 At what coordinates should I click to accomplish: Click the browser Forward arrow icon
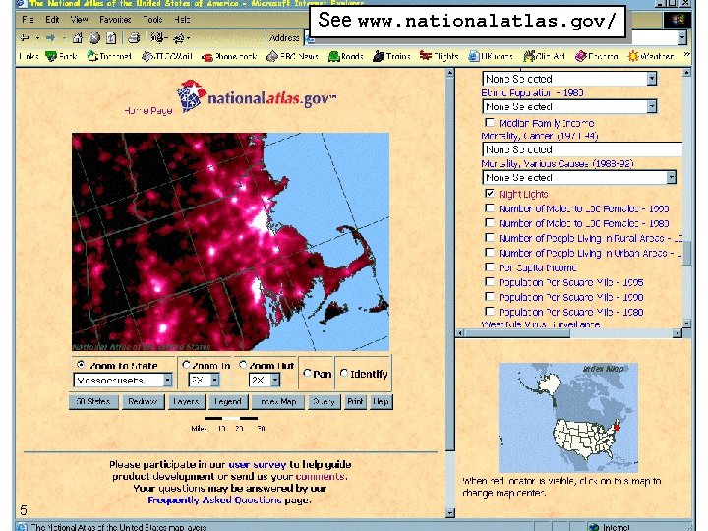[50, 38]
